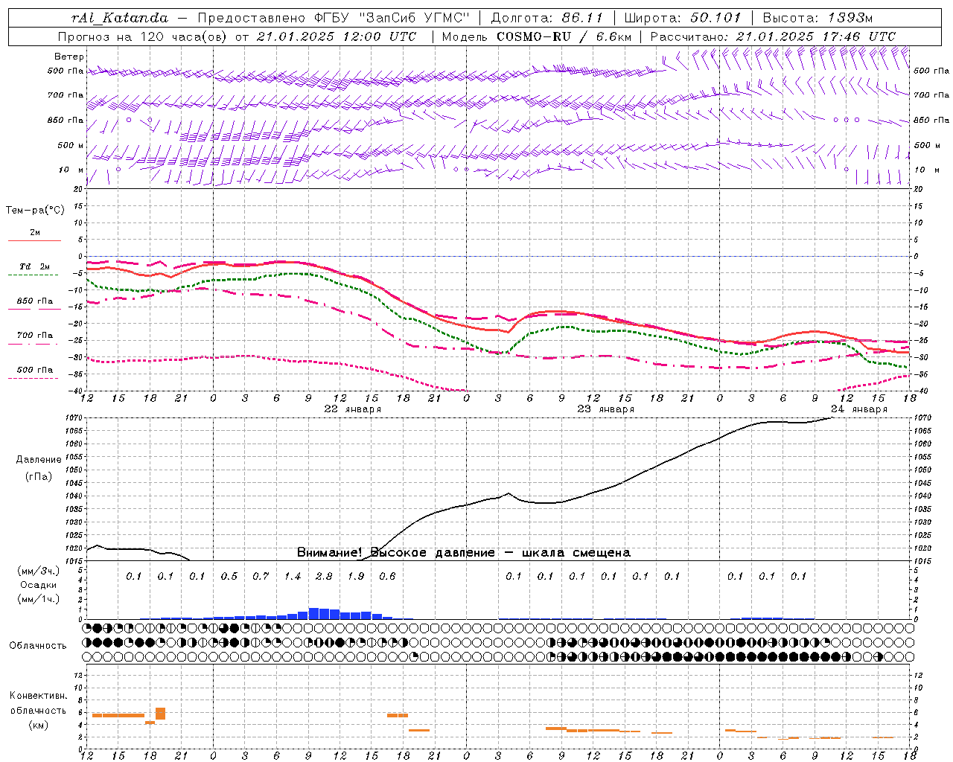Click the Тем-ра(°C) temperature label
Image resolution: width=953 pixels, height=762 pixels.
tap(35, 211)
